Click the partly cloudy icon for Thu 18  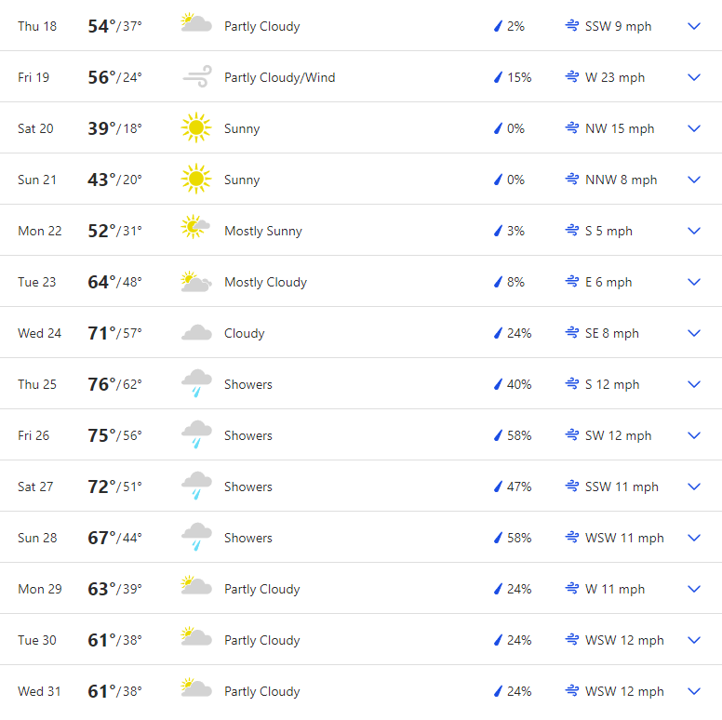tap(196, 22)
